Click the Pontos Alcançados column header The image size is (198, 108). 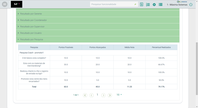[x=98, y=47]
